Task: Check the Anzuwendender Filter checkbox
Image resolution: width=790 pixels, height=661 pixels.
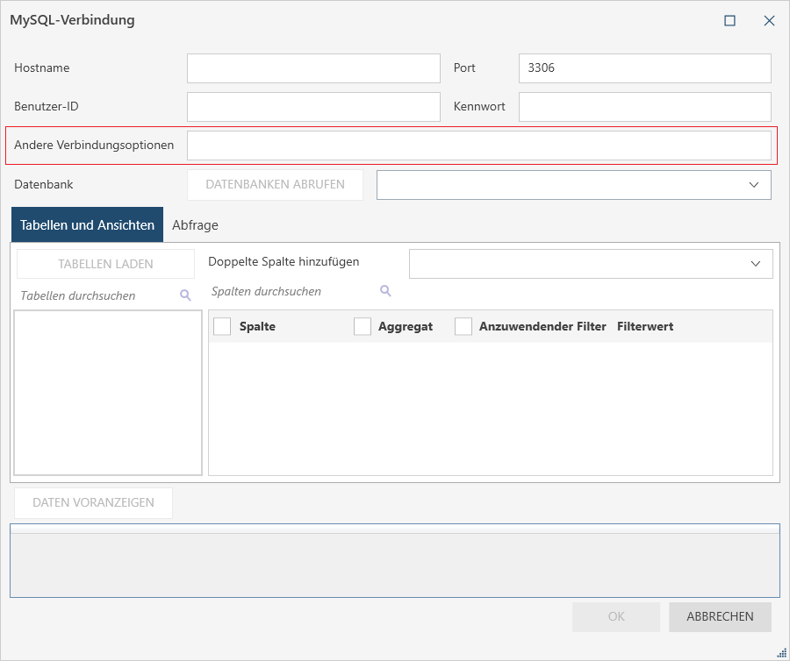Action: coord(463,326)
